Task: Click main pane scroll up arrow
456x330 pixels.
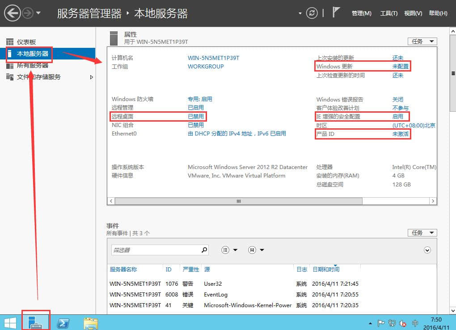Action: (453, 31)
